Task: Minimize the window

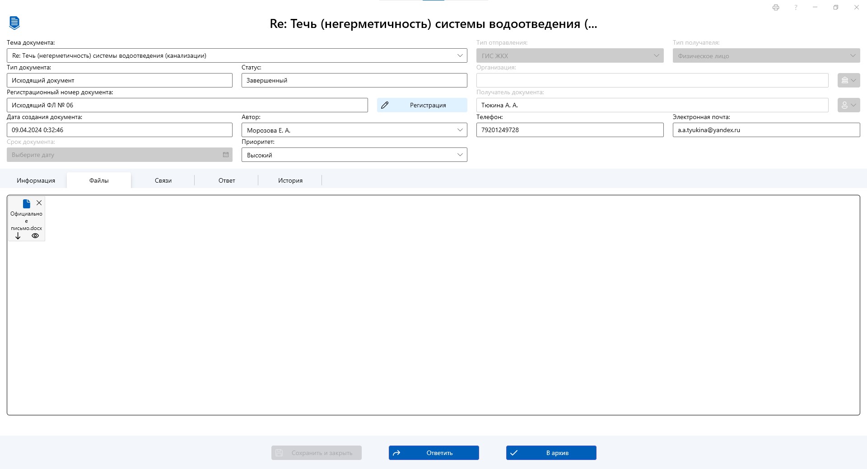Action: 815,7
